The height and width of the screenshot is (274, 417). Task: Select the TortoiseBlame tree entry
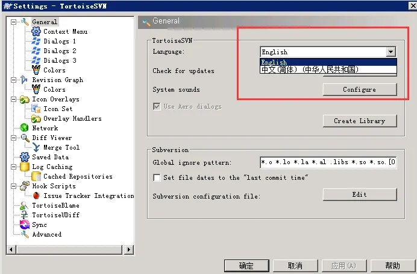click(x=56, y=205)
